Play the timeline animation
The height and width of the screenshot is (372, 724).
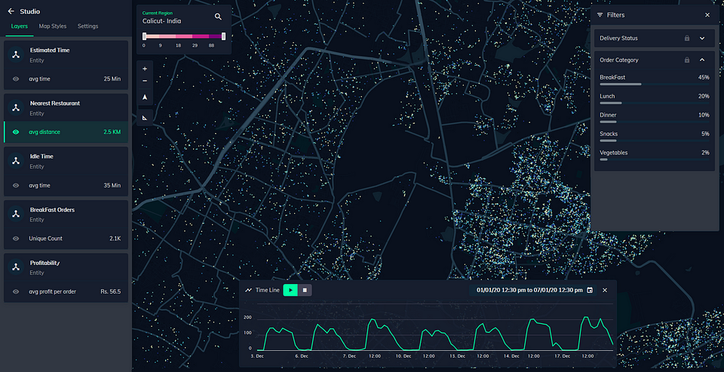290,290
